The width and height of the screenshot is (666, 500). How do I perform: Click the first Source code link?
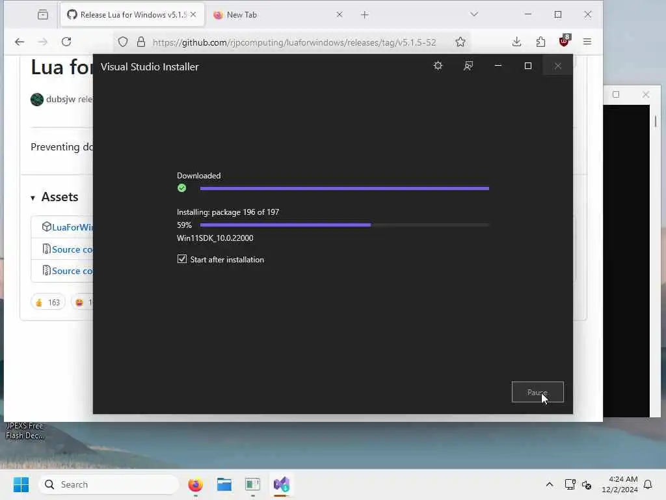click(72, 249)
